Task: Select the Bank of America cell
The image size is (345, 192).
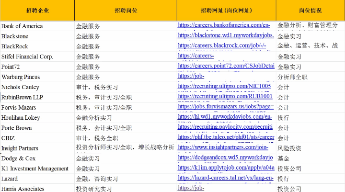Action: pyautogui.click(x=37, y=26)
